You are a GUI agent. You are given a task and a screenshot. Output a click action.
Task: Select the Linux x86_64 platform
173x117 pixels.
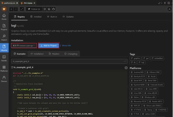click(x=151, y=93)
